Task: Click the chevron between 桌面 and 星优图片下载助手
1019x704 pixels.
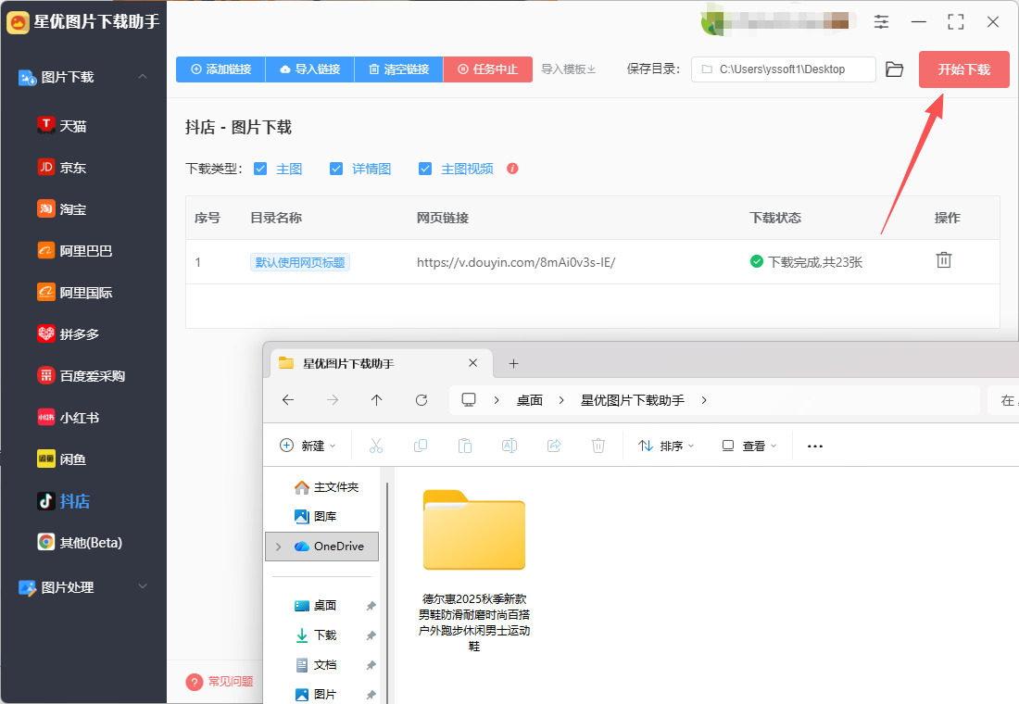Action: coord(561,400)
